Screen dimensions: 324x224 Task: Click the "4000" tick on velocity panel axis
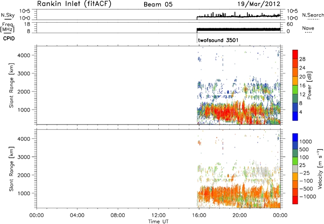[24, 139]
